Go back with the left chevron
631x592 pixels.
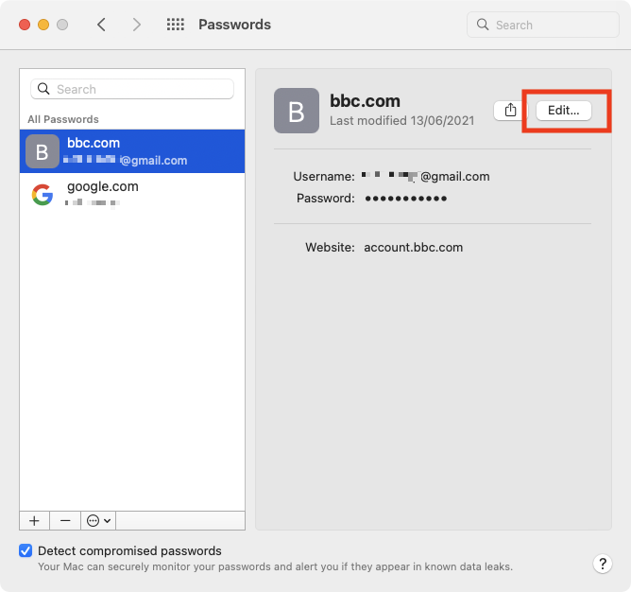pyautogui.click(x=101, y=25)
